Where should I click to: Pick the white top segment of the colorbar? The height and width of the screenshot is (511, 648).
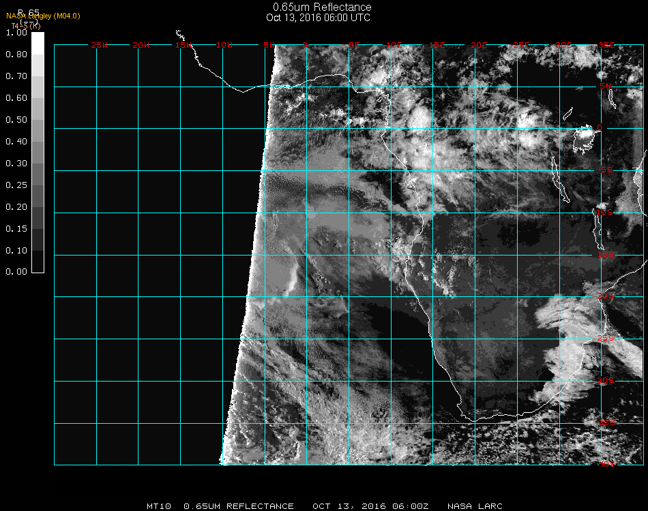pos(38,44)
